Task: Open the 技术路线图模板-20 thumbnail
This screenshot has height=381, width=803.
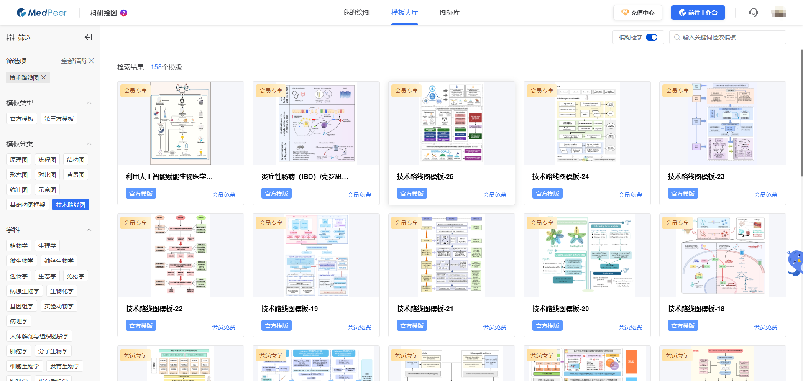Action: click(x=587, y=255)
